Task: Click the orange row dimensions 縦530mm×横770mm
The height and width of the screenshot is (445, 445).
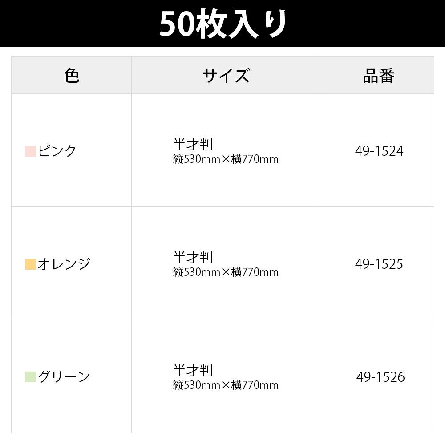Action: point(226,272)
